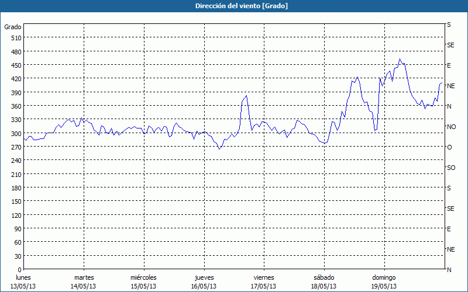Click the 'SO' compass direction label
This screenshot has height=292, width=468.
click(451, 168)
